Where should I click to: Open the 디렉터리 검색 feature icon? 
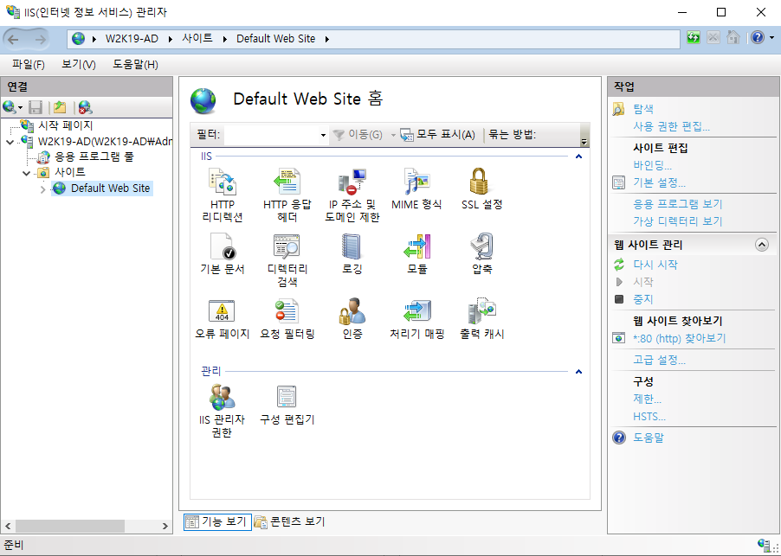[287, 246]
